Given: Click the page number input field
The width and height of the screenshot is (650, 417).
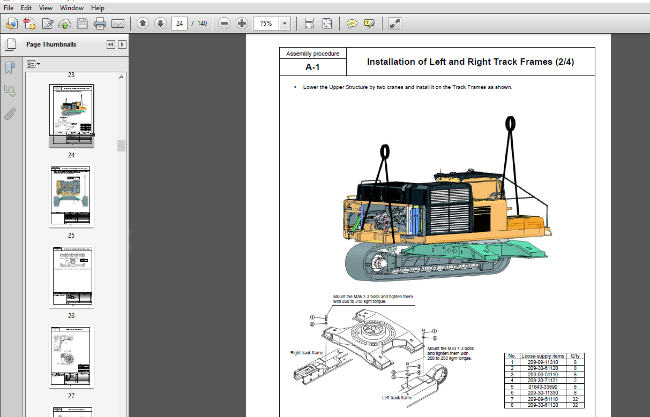Looking at the screenshot, I should coord(180,24).
